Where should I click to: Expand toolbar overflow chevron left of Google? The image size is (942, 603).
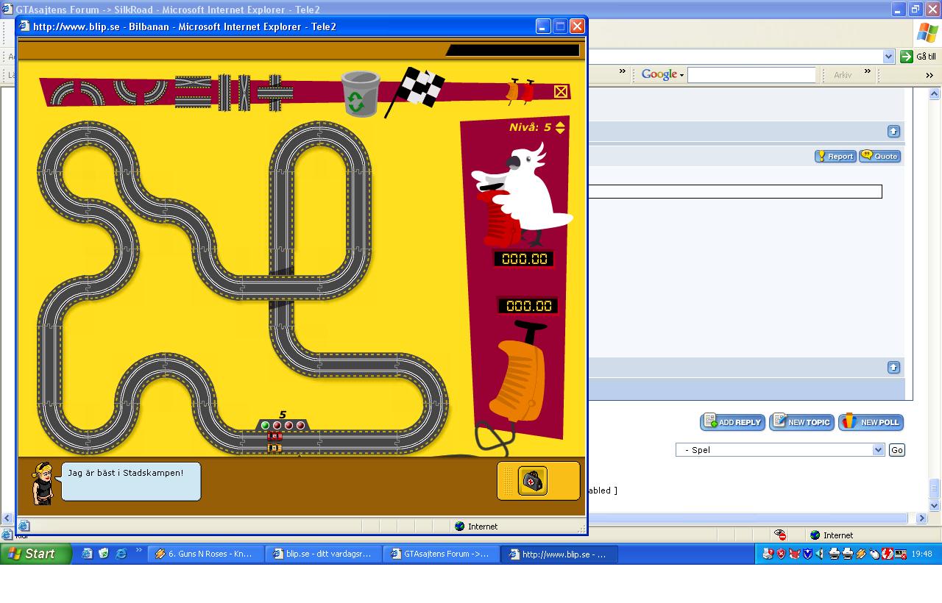click(623, 71)
